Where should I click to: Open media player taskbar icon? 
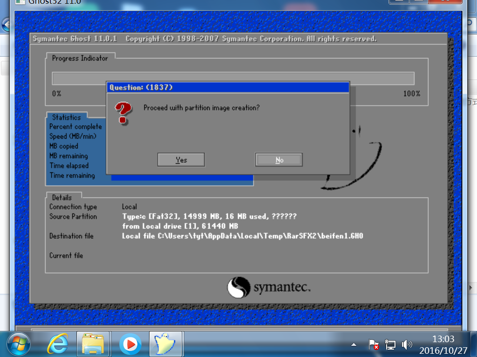click(130, 344)
